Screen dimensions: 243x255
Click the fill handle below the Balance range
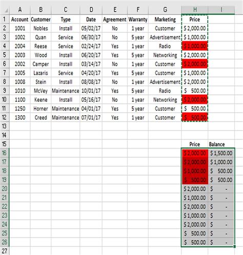235,246
